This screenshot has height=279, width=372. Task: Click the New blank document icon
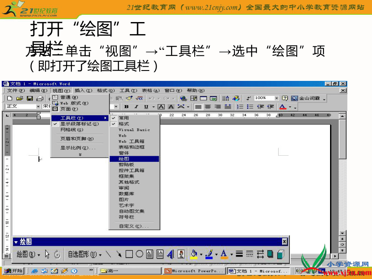tap(10, 98)
